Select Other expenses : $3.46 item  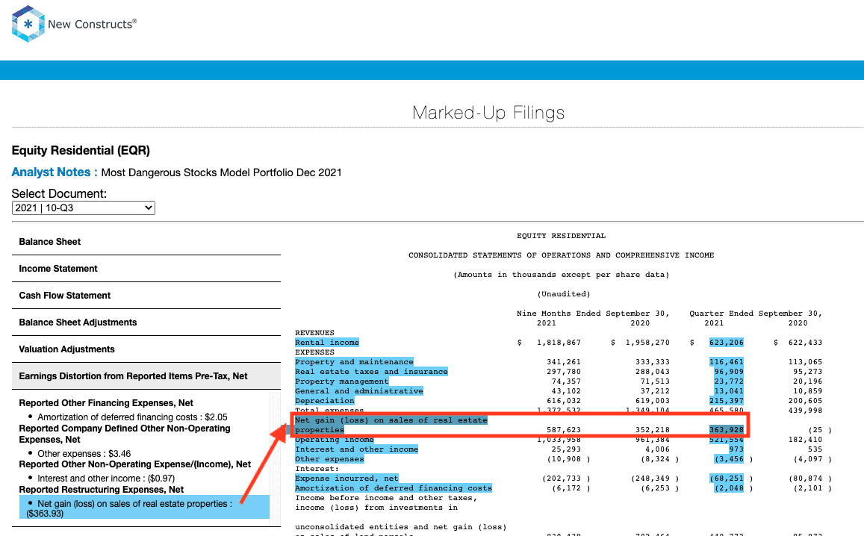coord(84,453)
